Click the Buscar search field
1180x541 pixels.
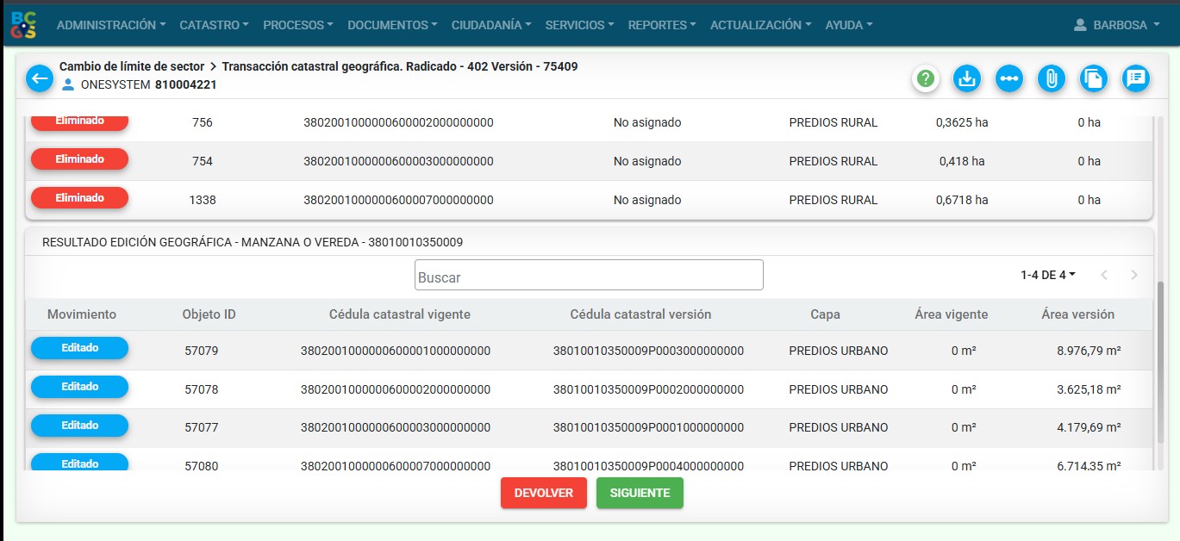[589, 276]
